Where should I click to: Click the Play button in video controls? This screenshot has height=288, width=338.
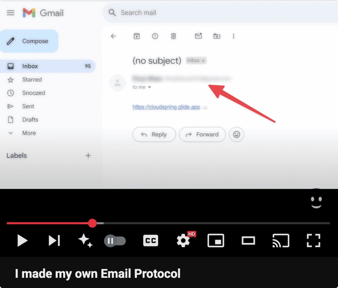click(23, 241)
